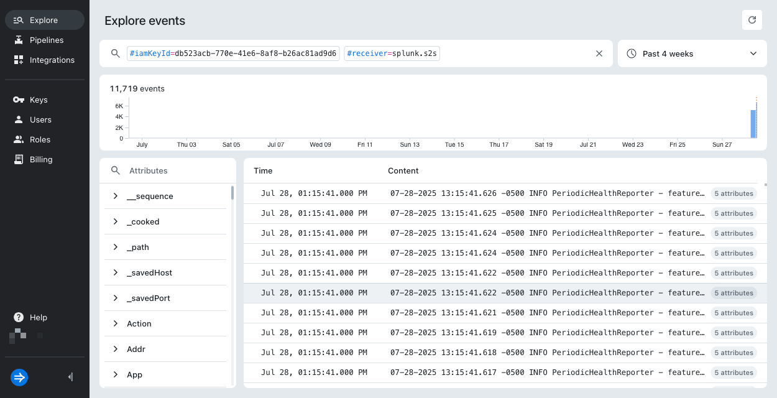
Task: Expand the _path attribute
Action: pos(116,247)
